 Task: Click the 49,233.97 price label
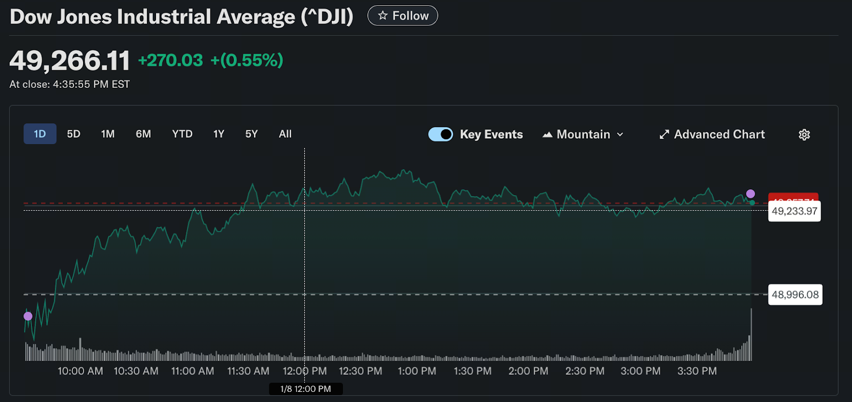point(794,211)
